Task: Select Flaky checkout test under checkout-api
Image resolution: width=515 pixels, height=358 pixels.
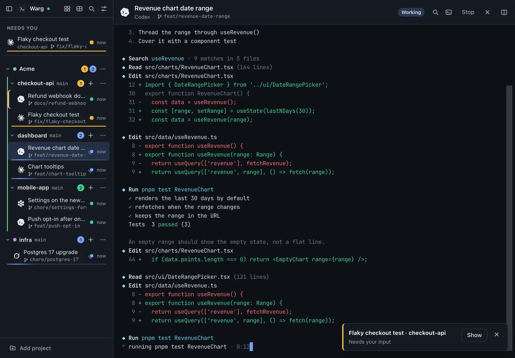Action: pyautogui.click(x=59, y=118)
